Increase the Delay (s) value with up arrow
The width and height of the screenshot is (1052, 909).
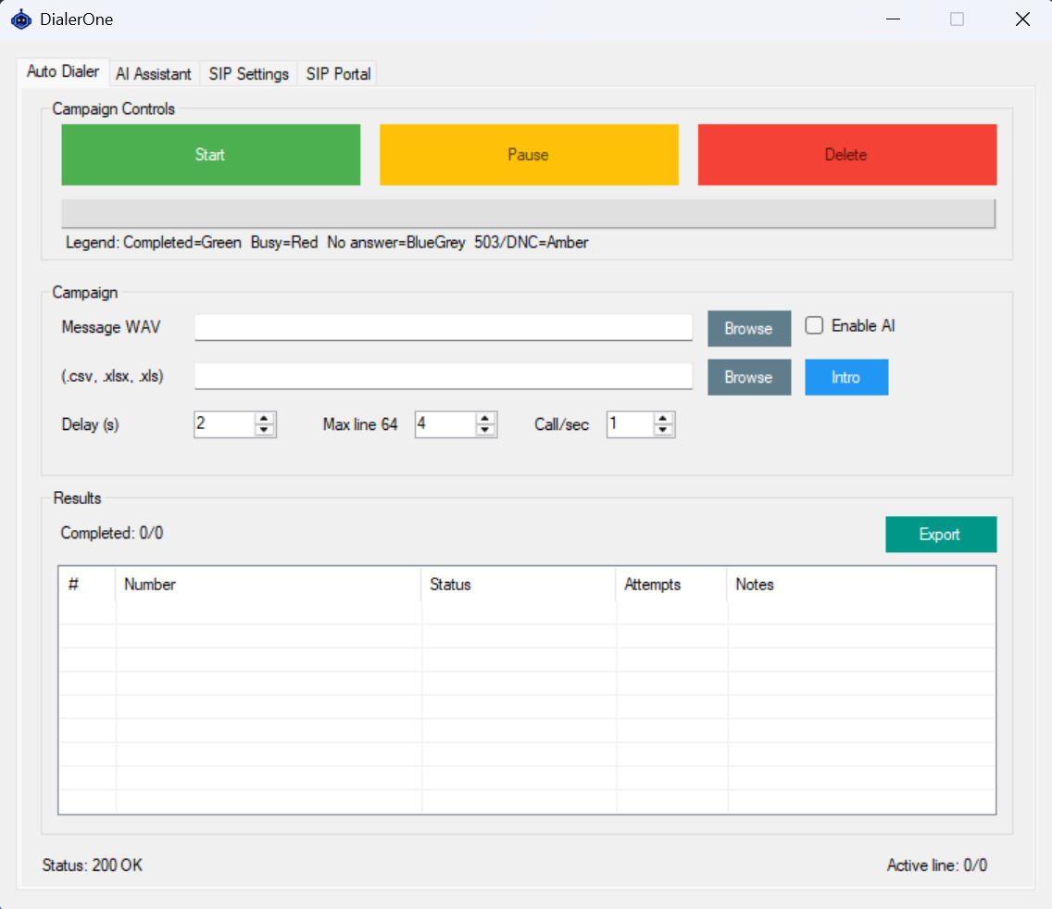[x=265, y=419]
